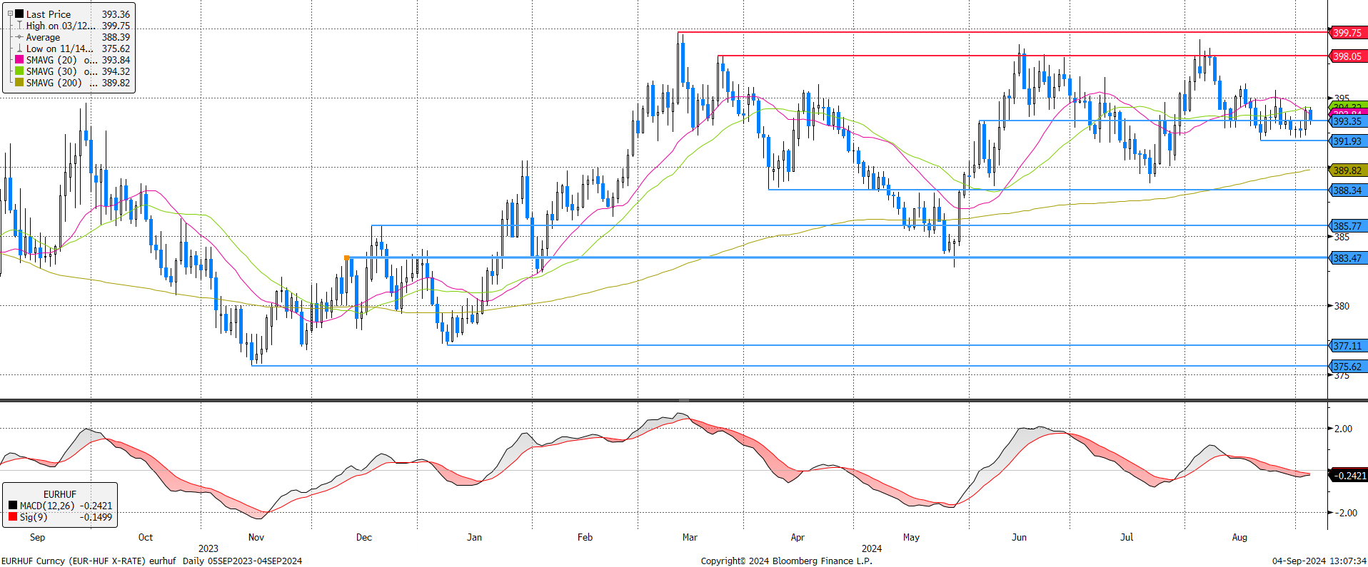
Task: Click the black Last Price color swatch
Action: [x=19, y=14]
